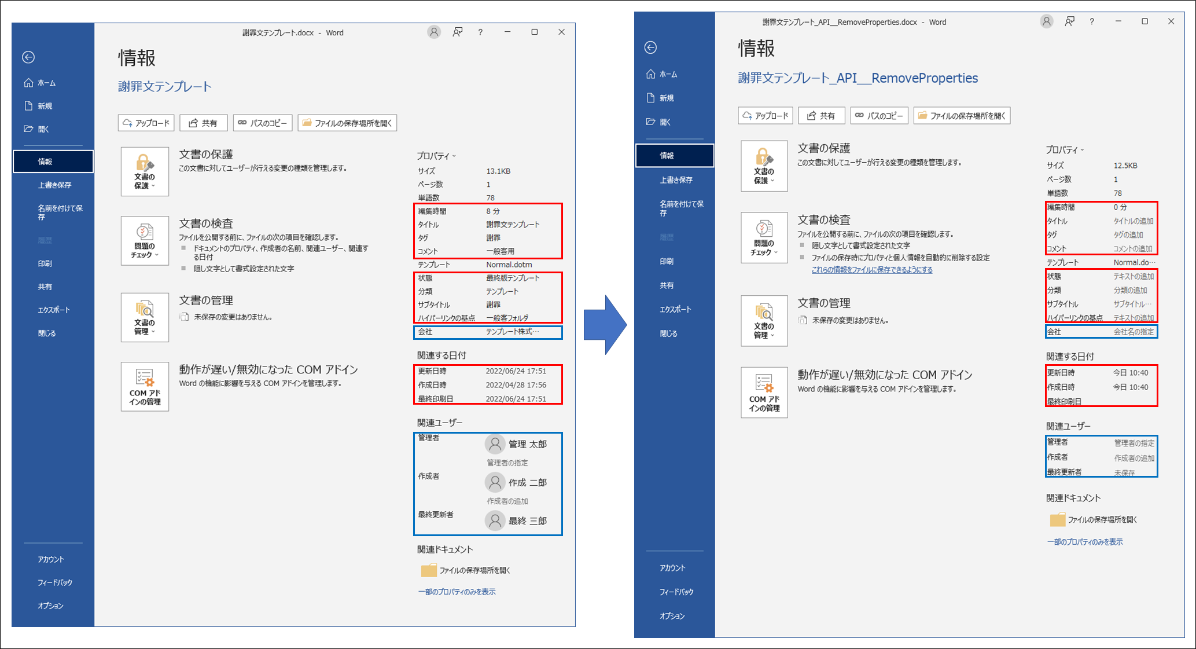Click the 会社名の指定 field in right window

[1134, 332]
